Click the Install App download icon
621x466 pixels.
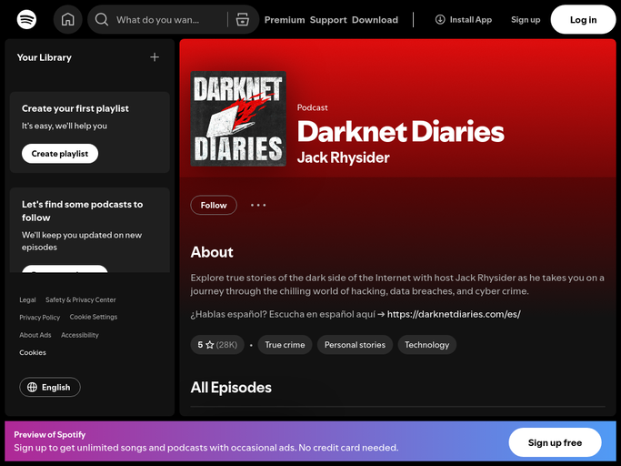[440, 19]
